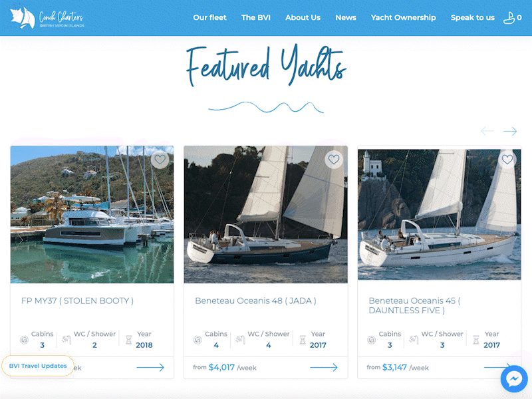Open The BVI menu
The image size is (532, 399).
256,18
